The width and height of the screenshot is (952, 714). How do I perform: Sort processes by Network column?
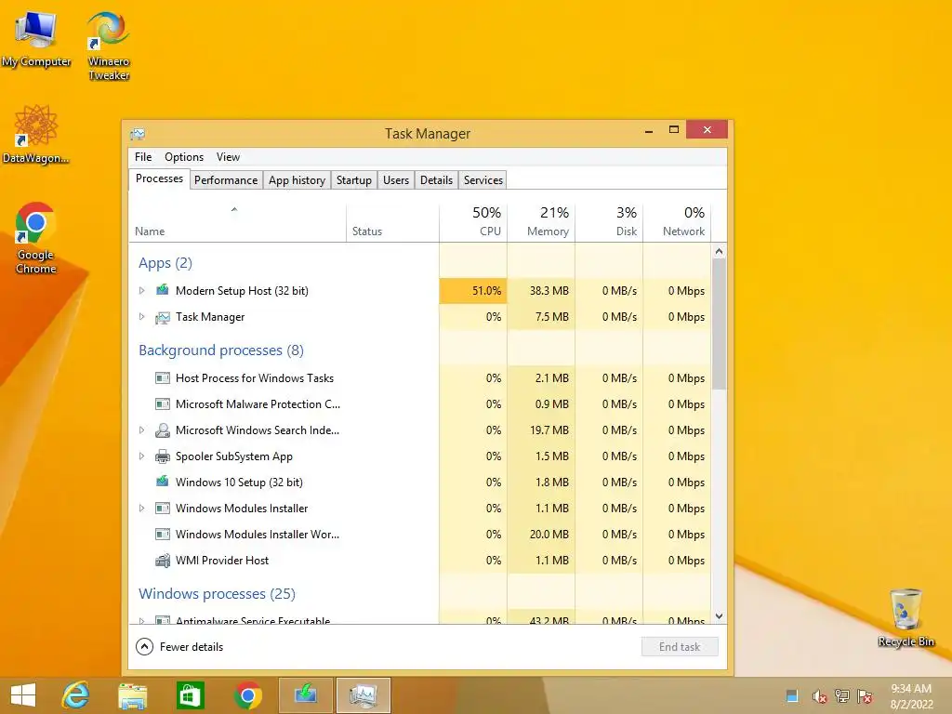(x=677, y=221)
